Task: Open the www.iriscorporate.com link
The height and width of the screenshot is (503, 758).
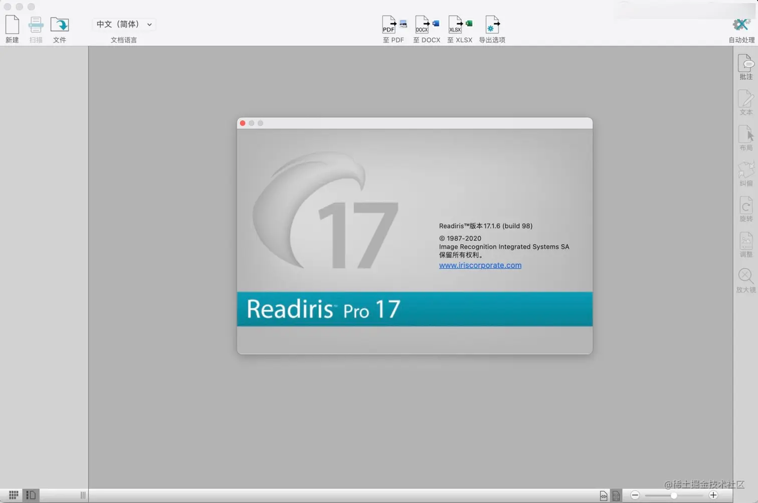Action: 480,265
